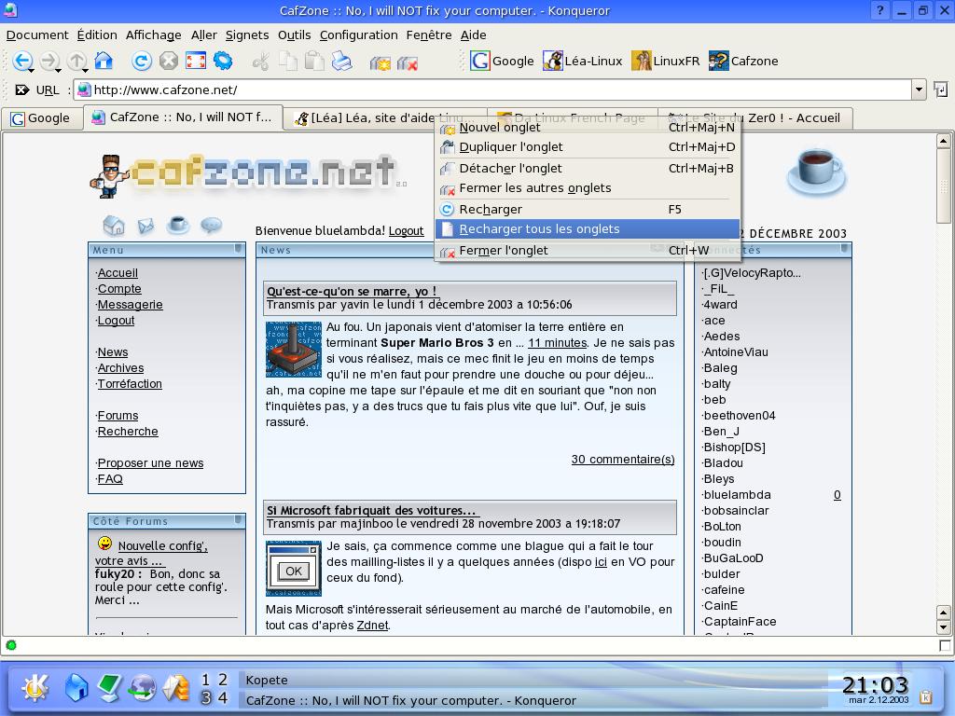The width and height of the screenshot is (955, 716).
Task: Click the Forward navigation arrow icon
Action: [x=50, y=61]
